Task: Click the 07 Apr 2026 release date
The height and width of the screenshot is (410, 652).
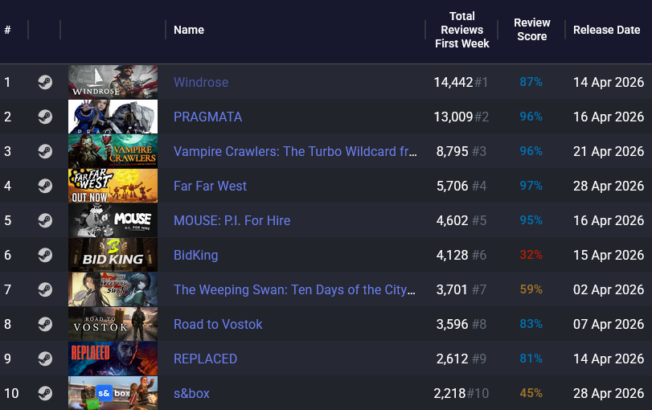Action: 609,324
